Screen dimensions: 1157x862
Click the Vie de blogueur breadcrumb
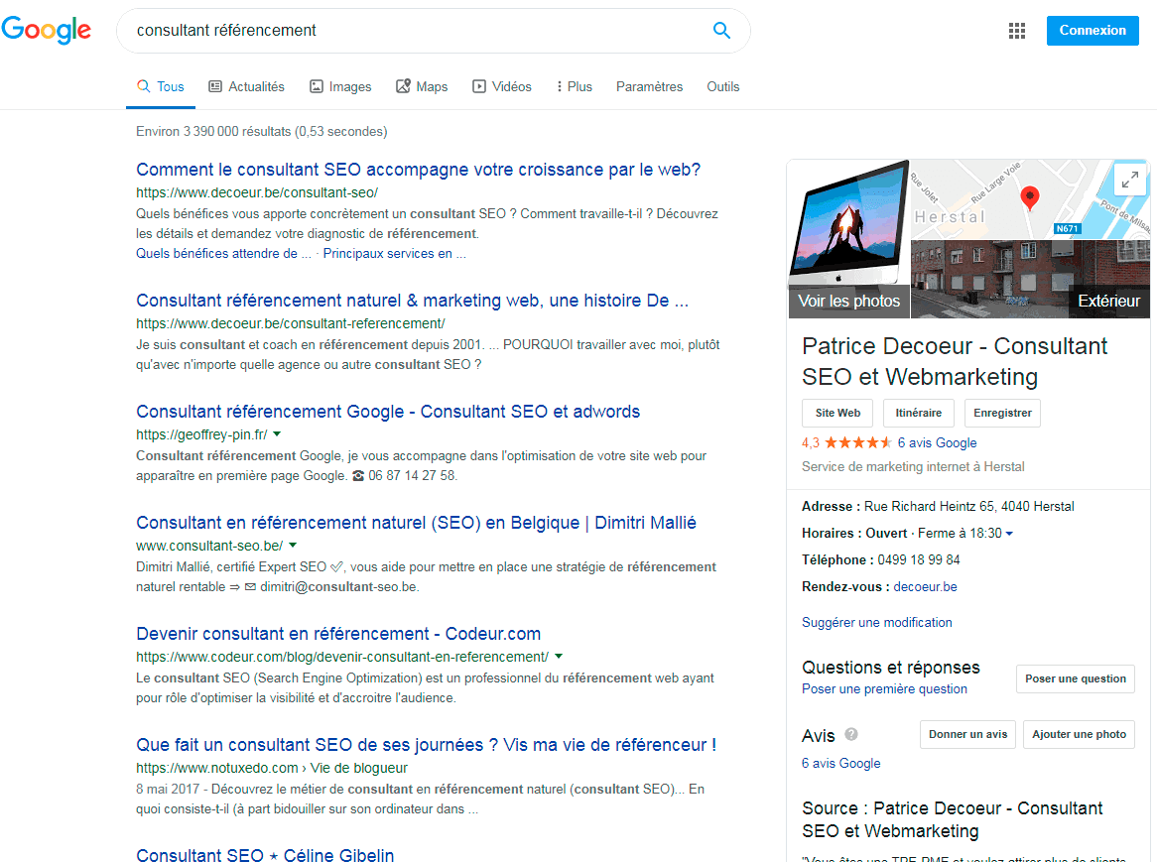coord(358,768)
